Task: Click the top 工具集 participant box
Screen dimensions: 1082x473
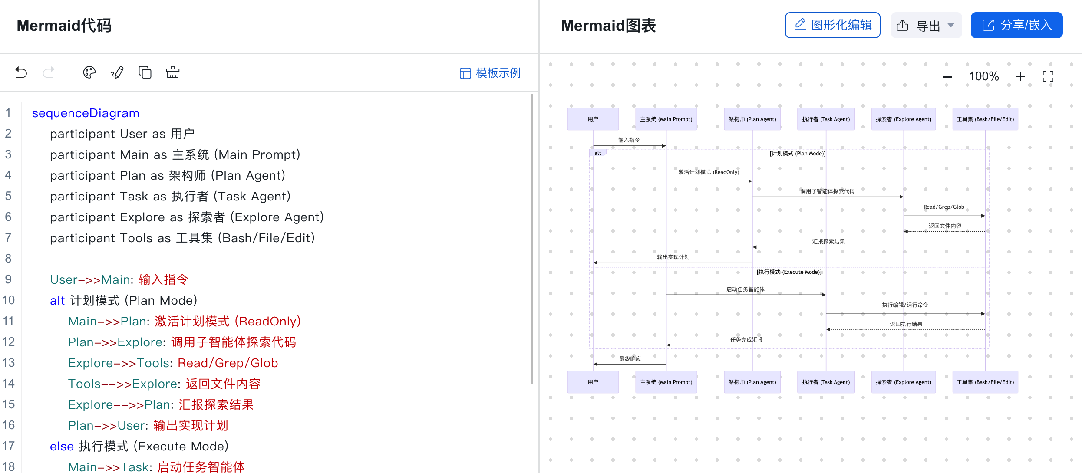Action: 985,119
